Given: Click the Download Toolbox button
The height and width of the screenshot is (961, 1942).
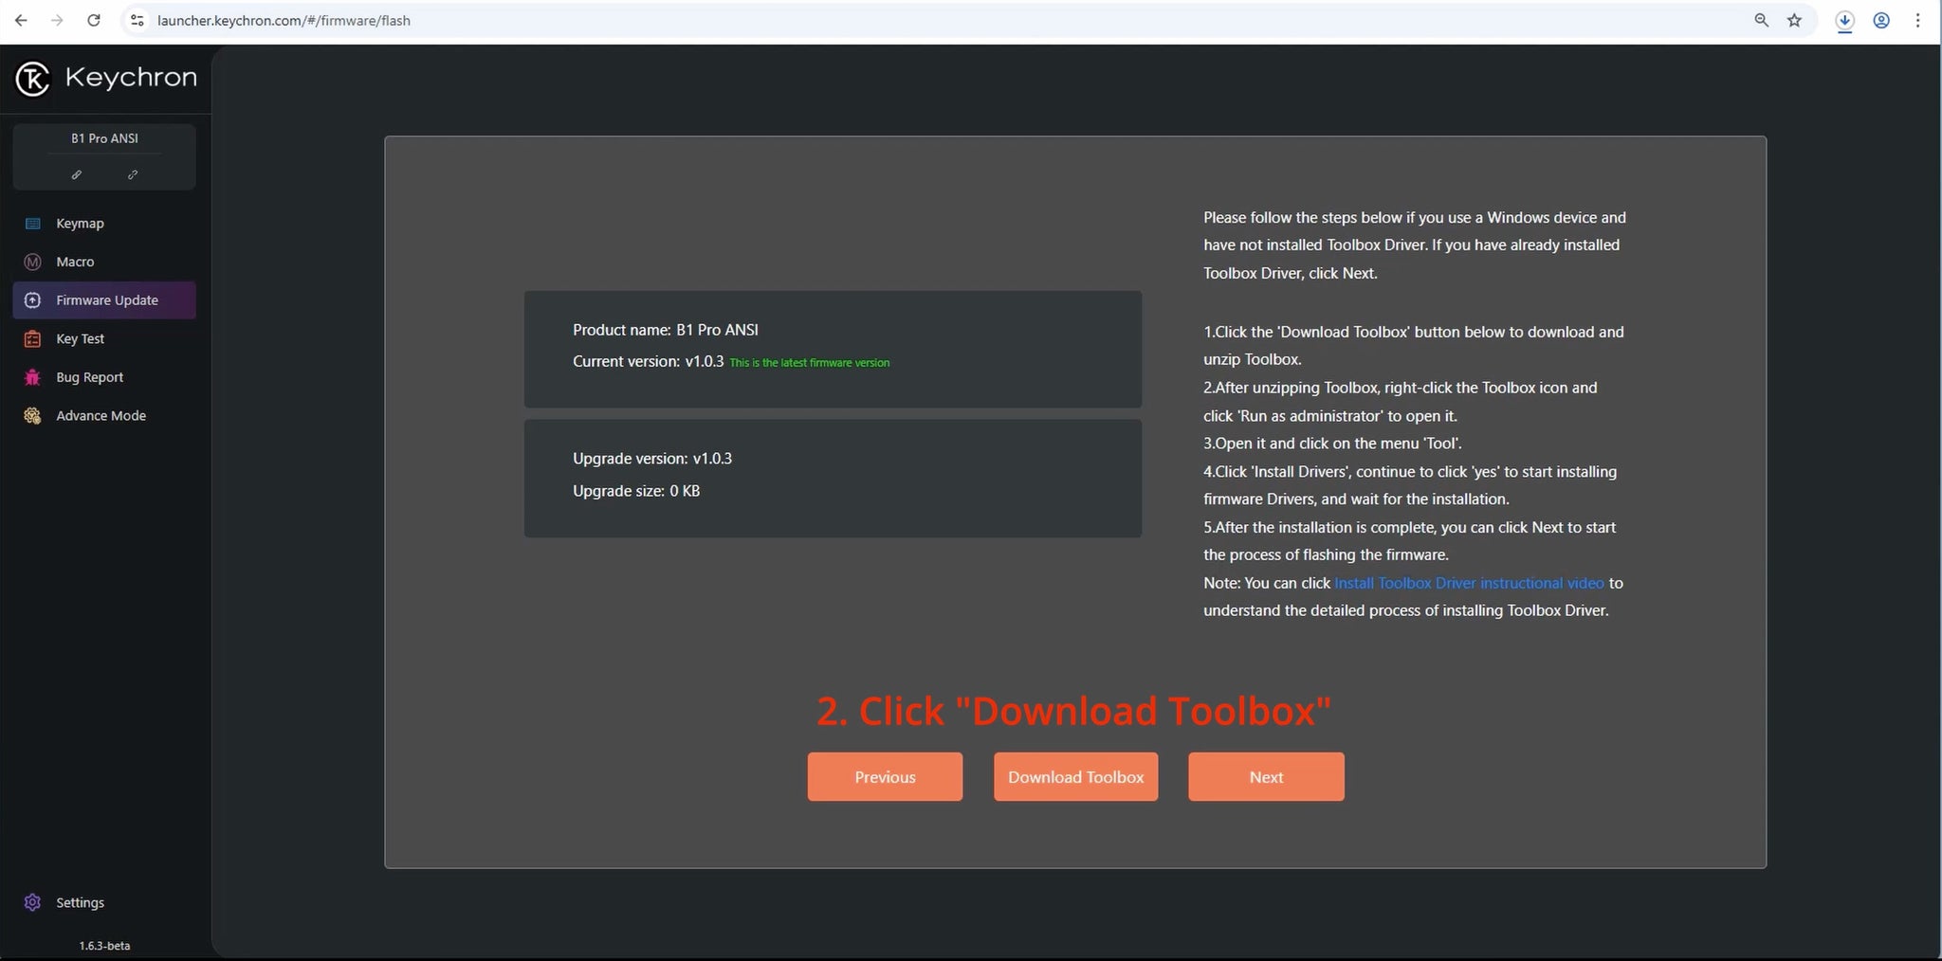Looking at the screenshot, I should (1075, 777).
